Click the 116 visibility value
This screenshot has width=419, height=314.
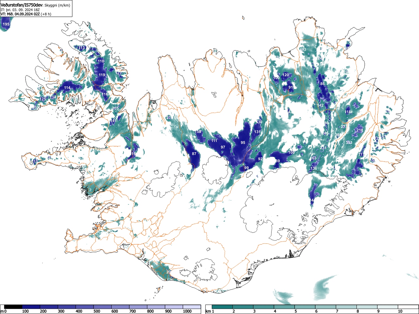(x=105, y=94)
